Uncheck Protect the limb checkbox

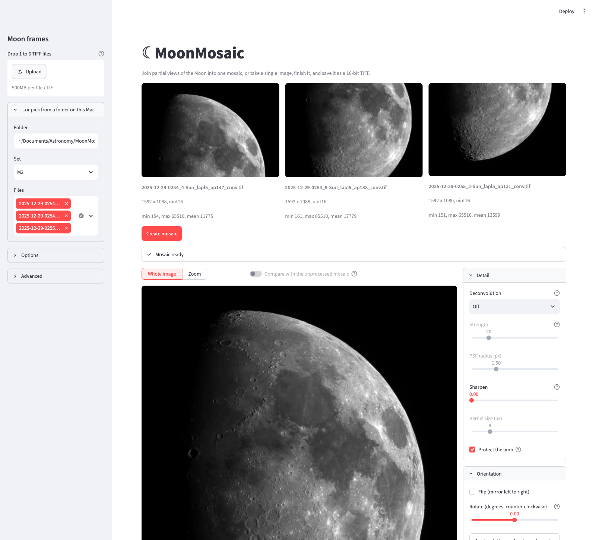point(472,450)
